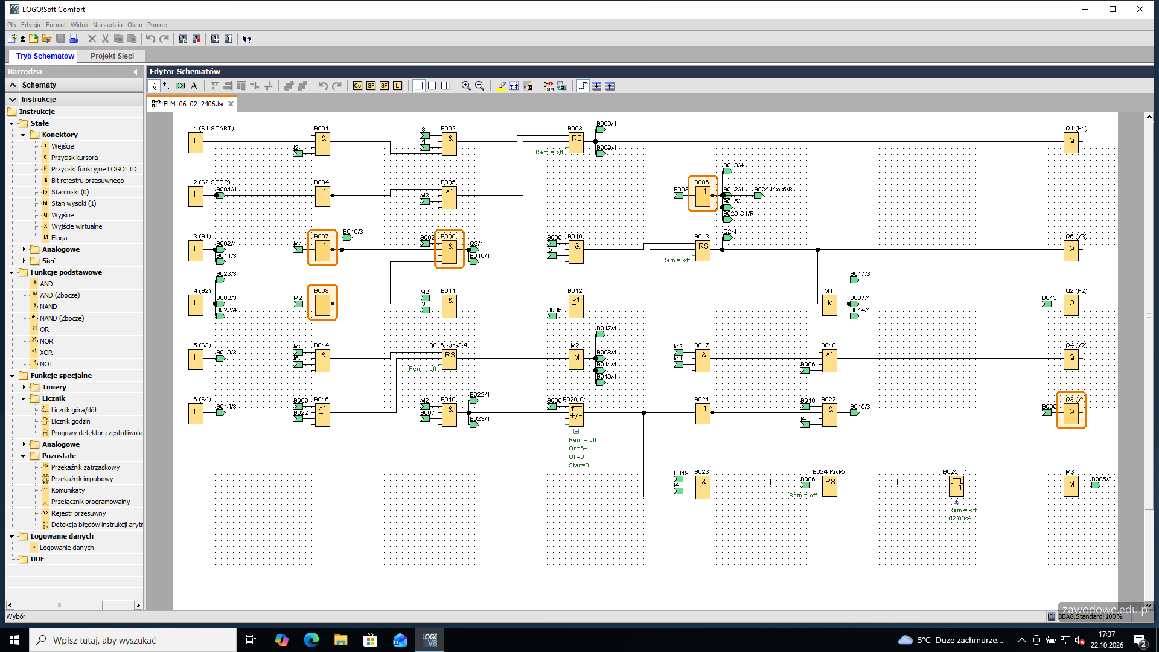Open Microsoft Edge from taskbar
The width and height of the screenshot is (1159, 652).
[x=311, y=640]
